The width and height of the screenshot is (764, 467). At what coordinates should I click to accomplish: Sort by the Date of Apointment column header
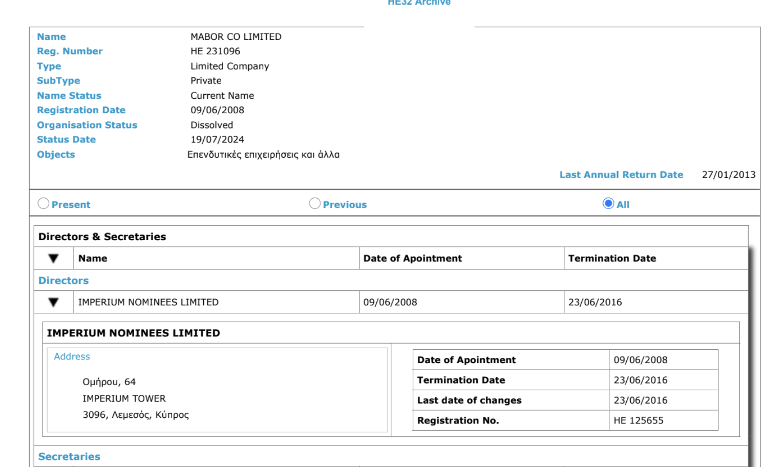[x=412, y=259]
